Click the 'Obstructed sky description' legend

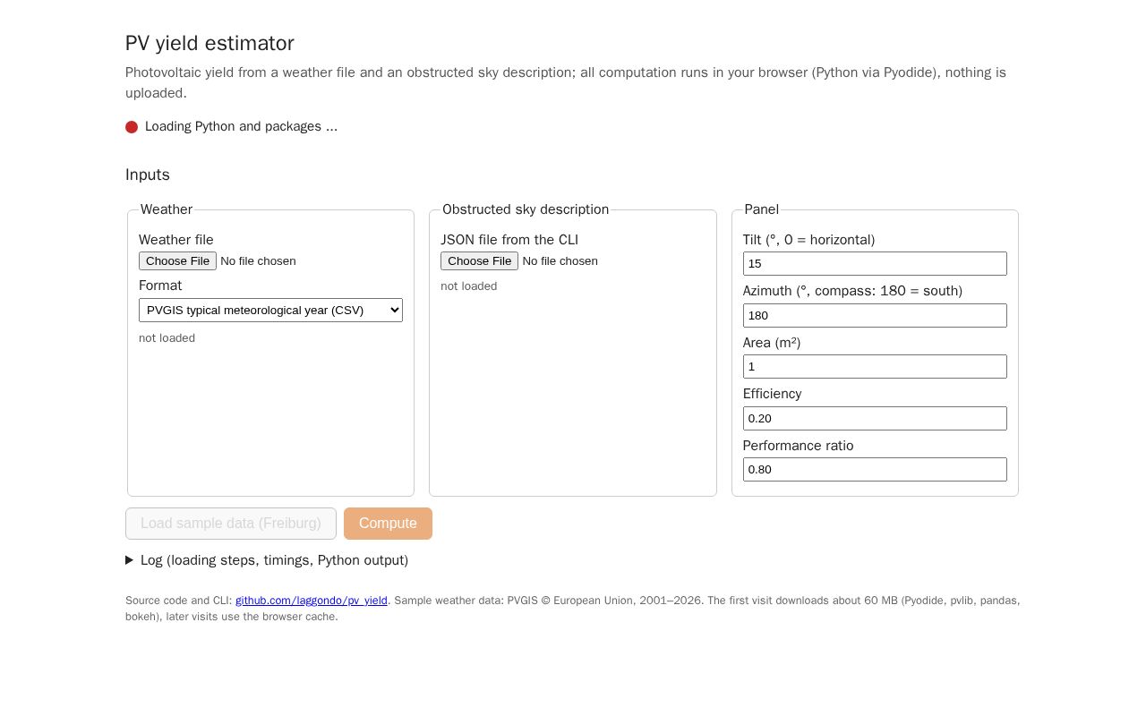[x=526, y=209]
